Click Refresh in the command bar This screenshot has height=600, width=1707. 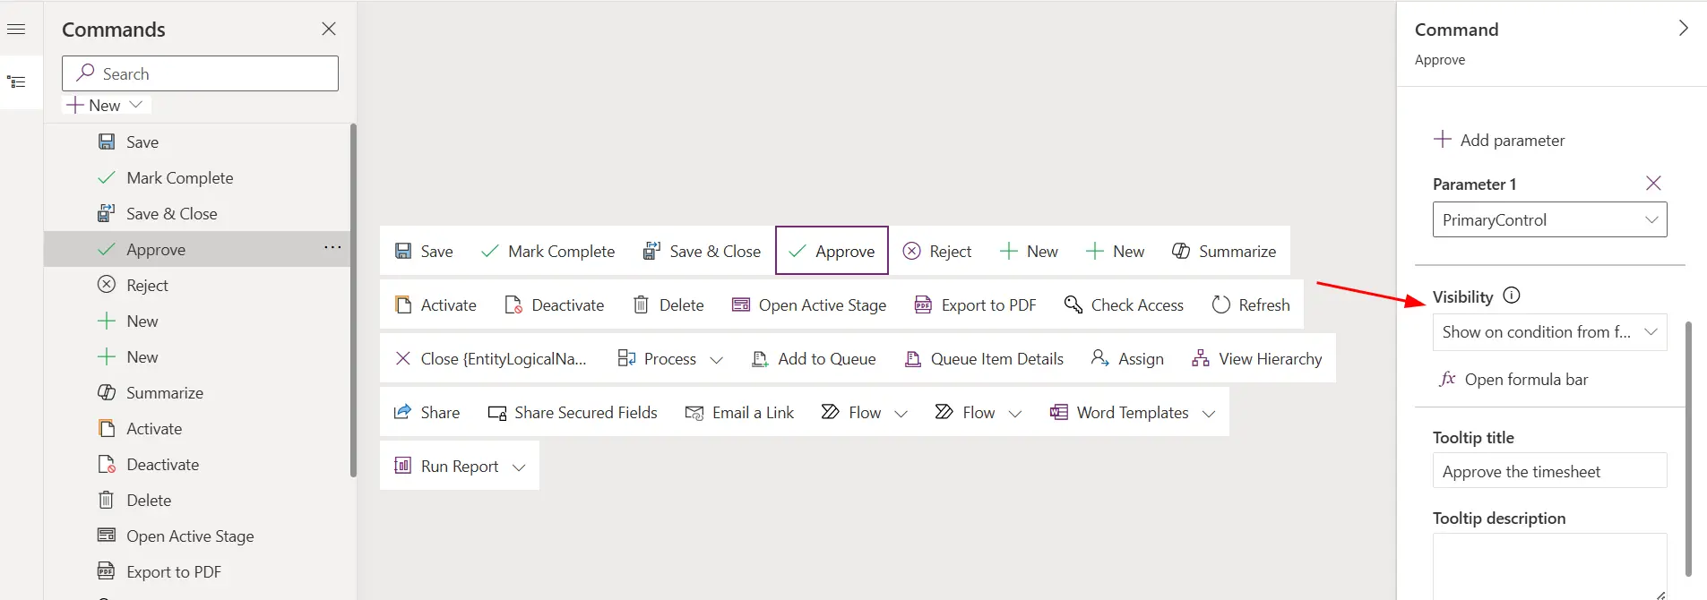pyautogui.click(x=1250, y=304)
